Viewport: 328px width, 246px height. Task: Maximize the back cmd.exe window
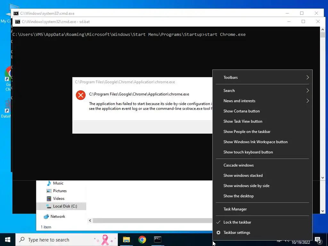302,13
